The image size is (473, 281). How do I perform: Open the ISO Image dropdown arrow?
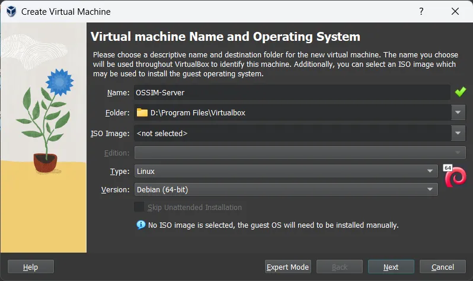click(x=458, y=133)
